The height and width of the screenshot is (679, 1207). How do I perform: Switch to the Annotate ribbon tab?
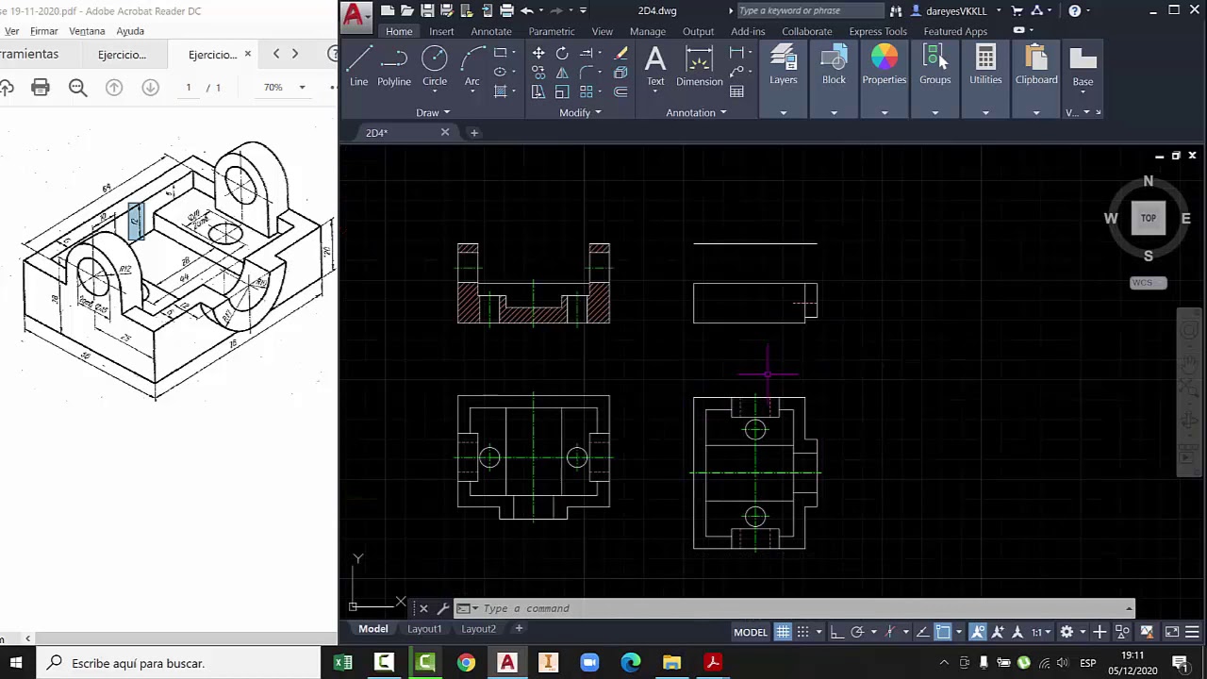(x=491, y=31)
